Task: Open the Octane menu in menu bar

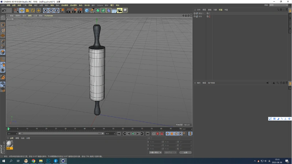Action: (x=100, y=5)
